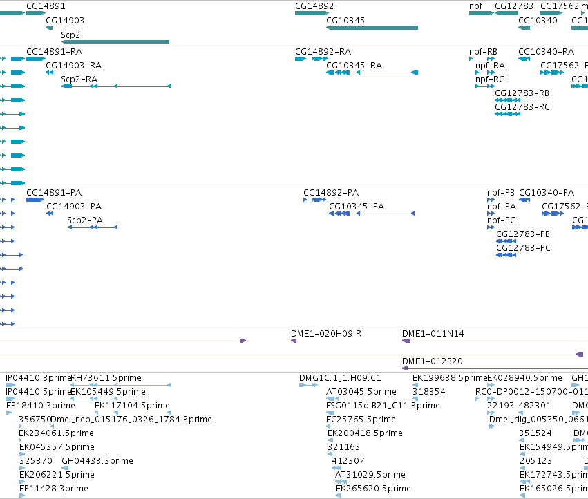Screen dimensions: 588x499
Task: Click the GH04433.3prime EST label
Action: [97, 461]
